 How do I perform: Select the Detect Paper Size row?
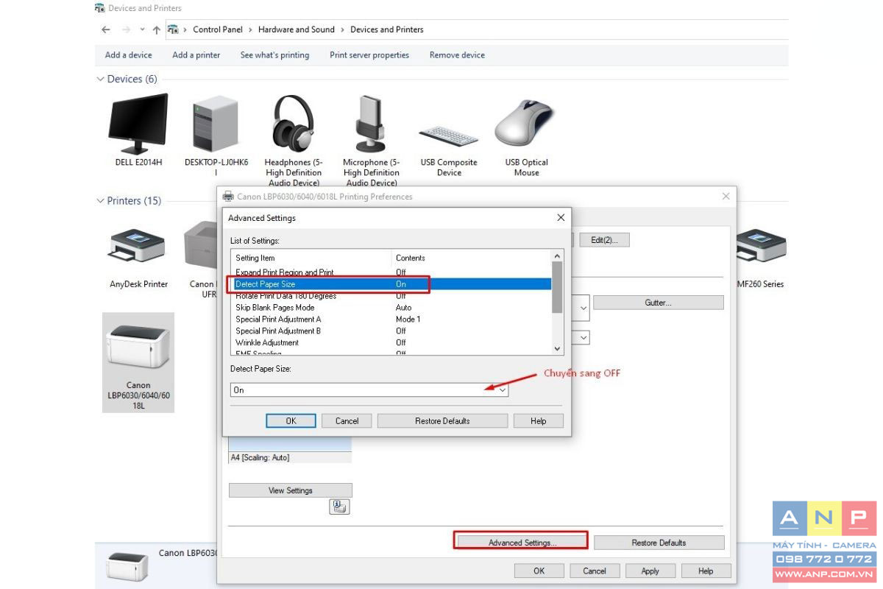[391, 284]
